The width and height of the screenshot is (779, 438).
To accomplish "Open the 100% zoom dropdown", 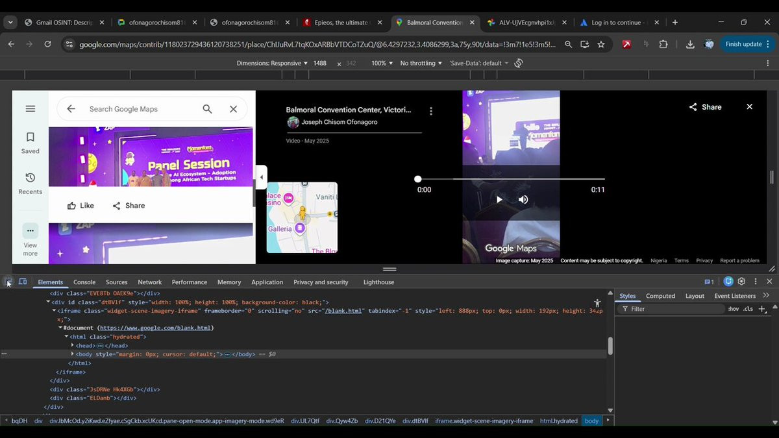I will point(382,63).
